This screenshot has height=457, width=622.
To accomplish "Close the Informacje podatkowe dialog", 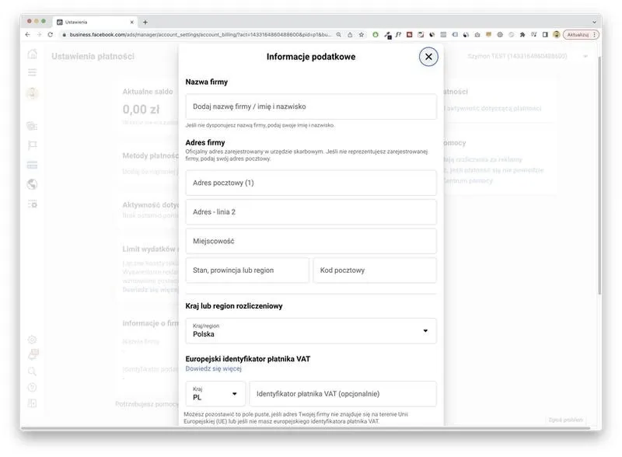I will 428,57.
